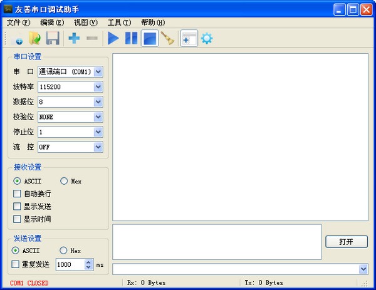Open the bottom history combo box dropdown
The image size is (376, 290).
click(x=363, y=269)
